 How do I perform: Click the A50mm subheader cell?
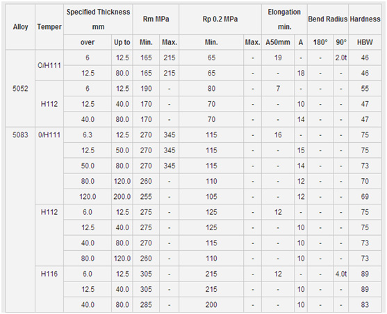coord(278,42)
